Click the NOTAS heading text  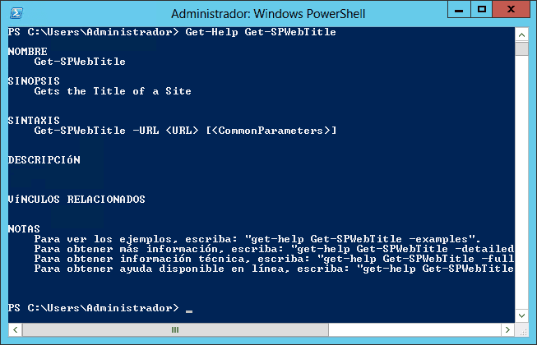coord(24,228)
